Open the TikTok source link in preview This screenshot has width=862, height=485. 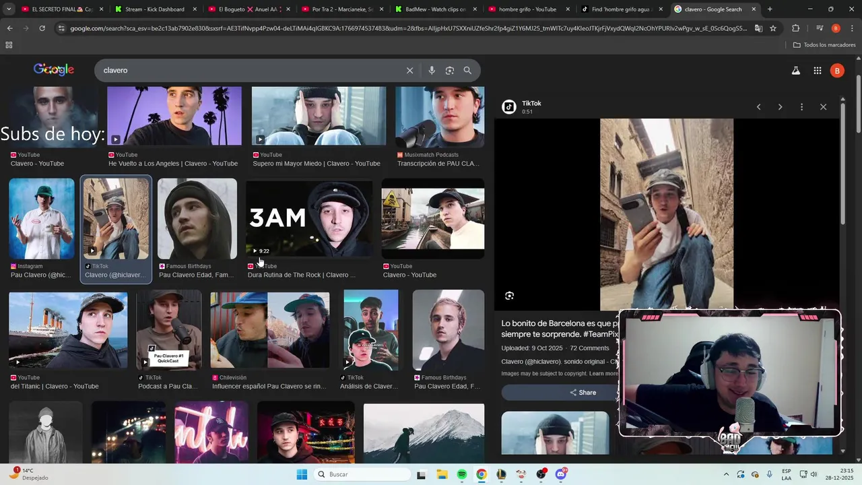pyautogui.click(x=531, y=104)
